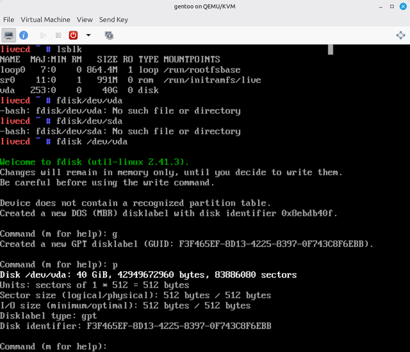This screenshot has height=352, width=410.
Task: Open the Virtual Machine menu
Action: (46, 20)
